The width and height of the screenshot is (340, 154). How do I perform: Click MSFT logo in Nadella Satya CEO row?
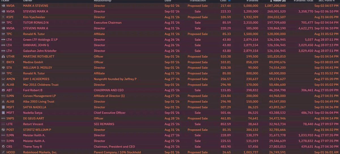tap(3, 113)
